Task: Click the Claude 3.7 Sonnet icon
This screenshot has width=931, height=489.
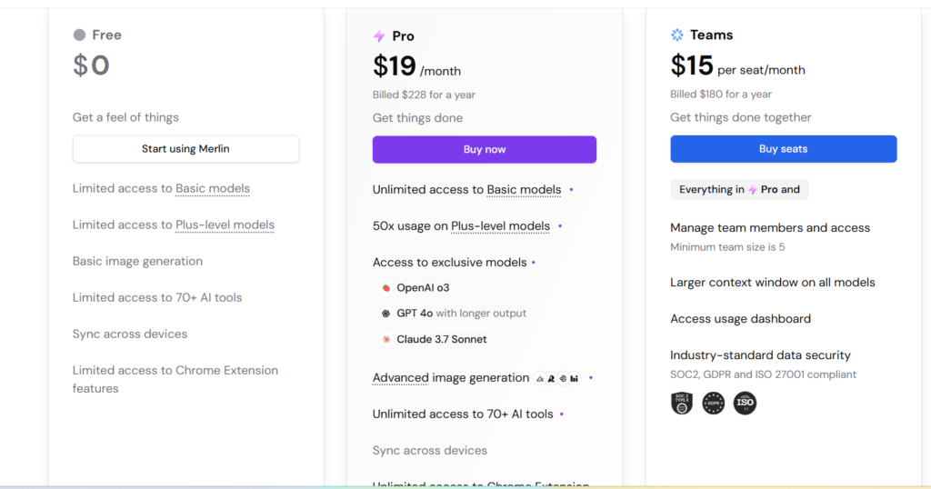Action: (385, 339)
